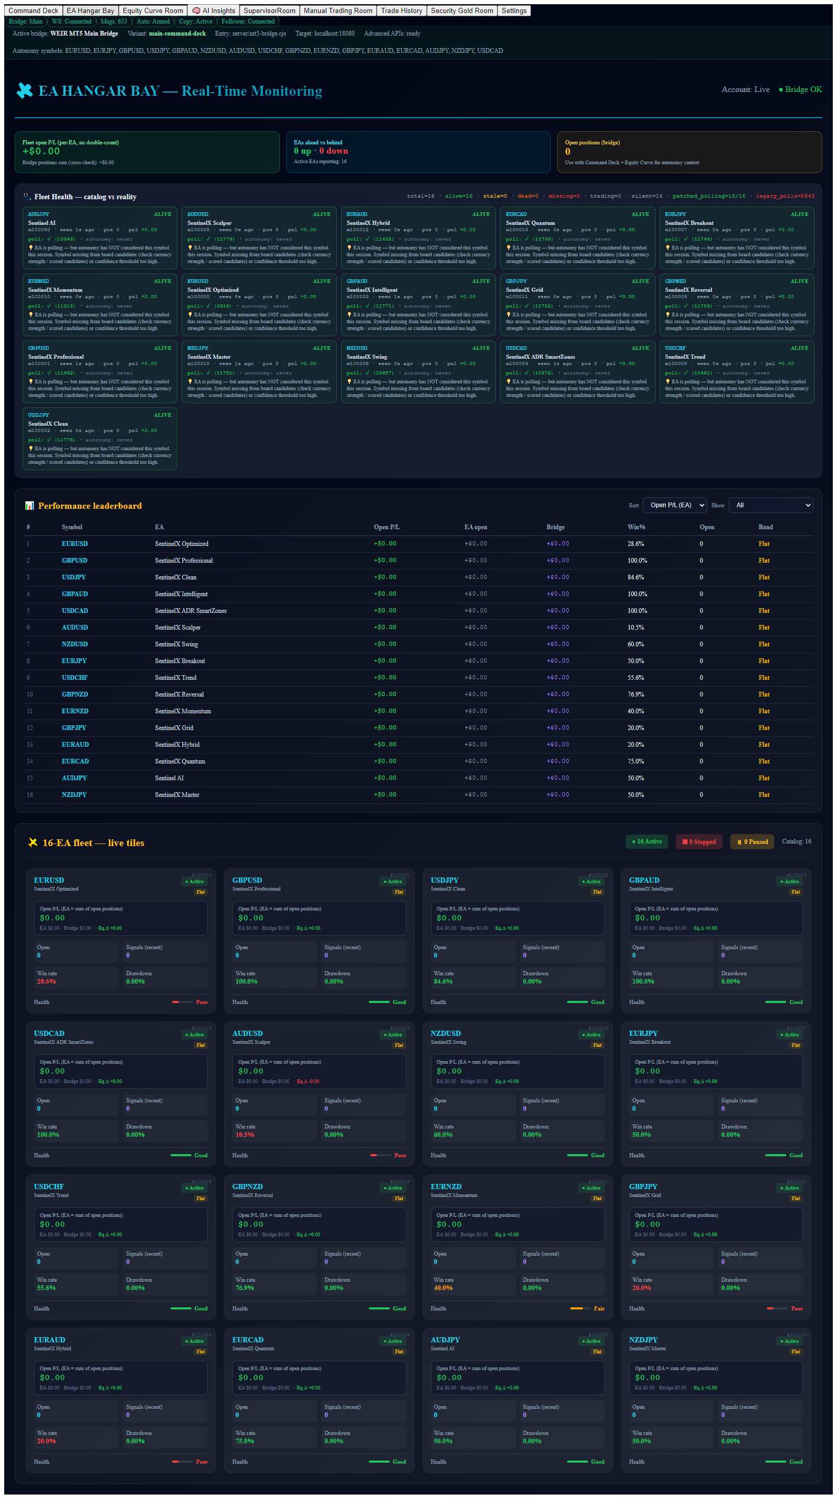Image resolution: width=837 pixels, height=1505 pixels.
Task: Open the Manual Trading Room tab
Action: [338, 10]
